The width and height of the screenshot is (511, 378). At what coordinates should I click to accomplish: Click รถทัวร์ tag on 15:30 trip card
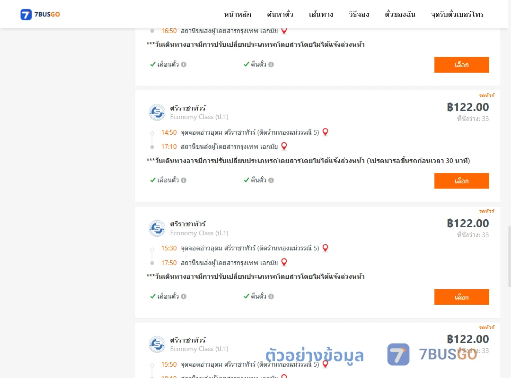pyautogui.click(x=486, y=211)
